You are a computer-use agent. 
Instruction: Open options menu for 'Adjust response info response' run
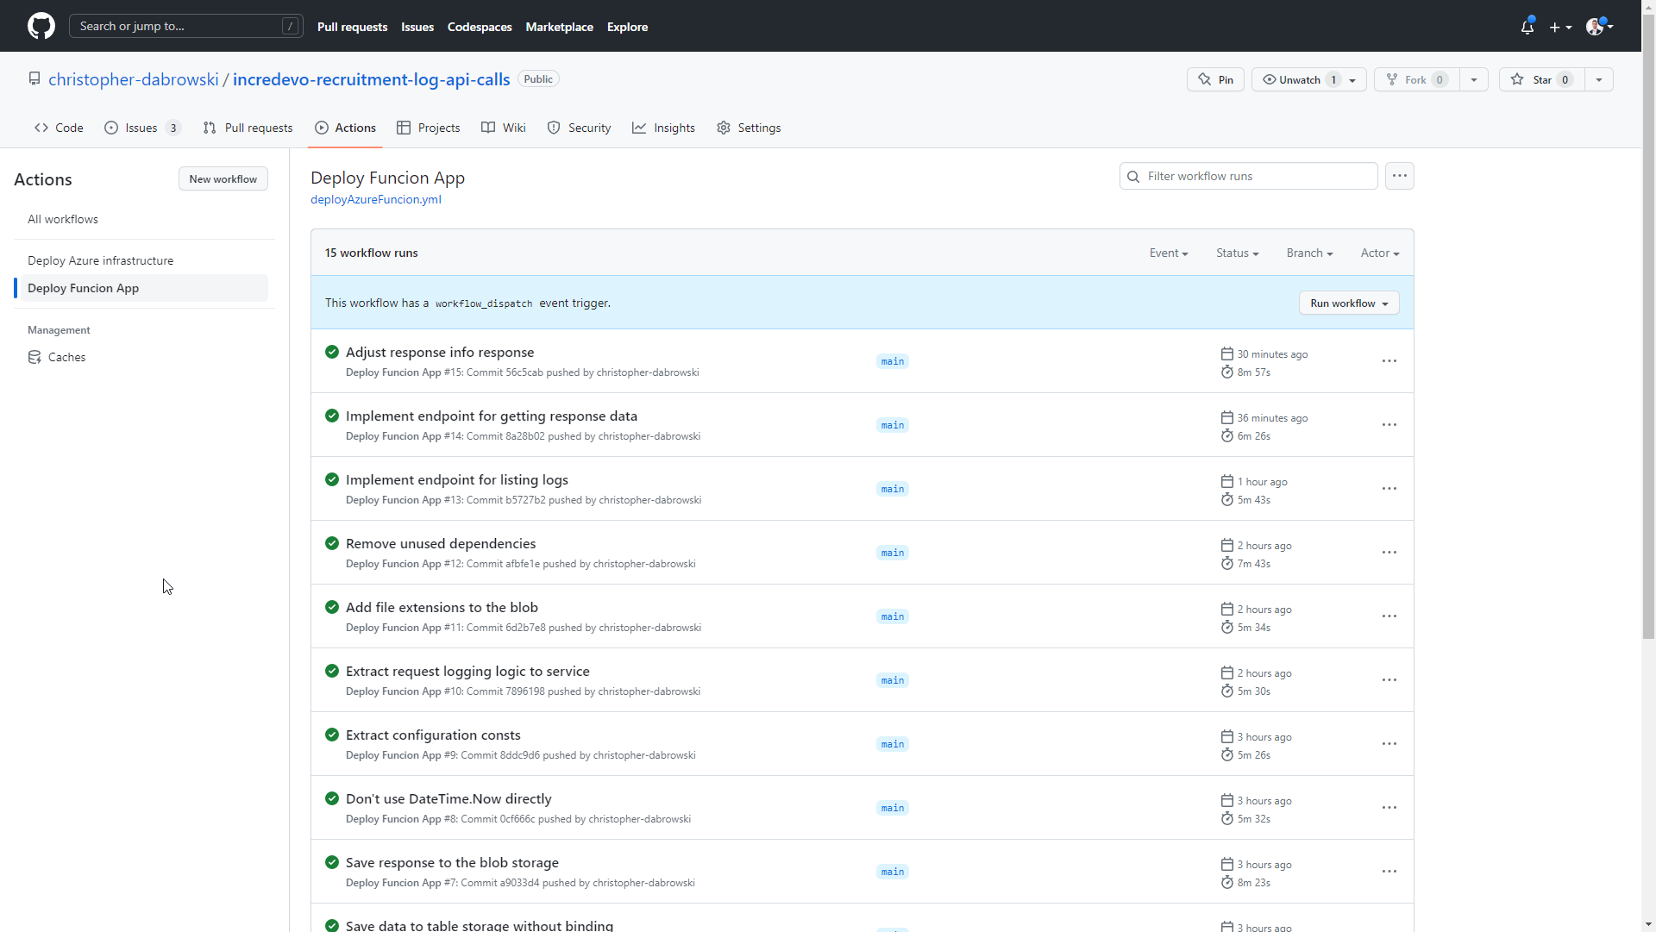click(x=1389, y=361)
